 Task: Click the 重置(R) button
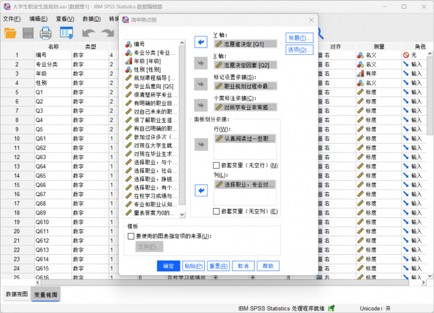tap(218, 266)
